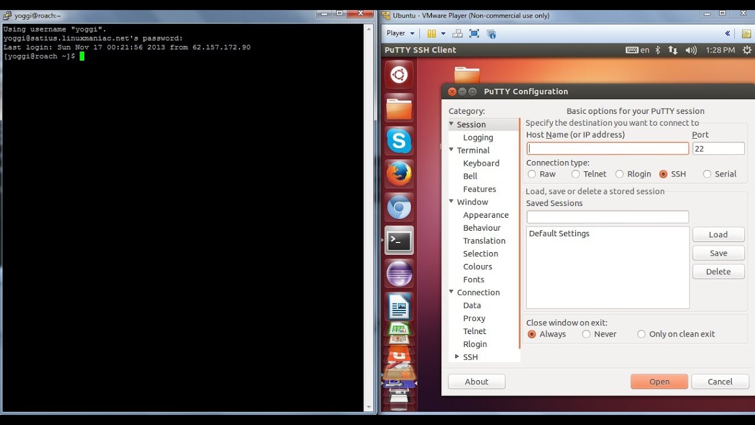Launch Eclipse from the dock
The width and height of the screenshot is (755, 425).
coord(399,273)
